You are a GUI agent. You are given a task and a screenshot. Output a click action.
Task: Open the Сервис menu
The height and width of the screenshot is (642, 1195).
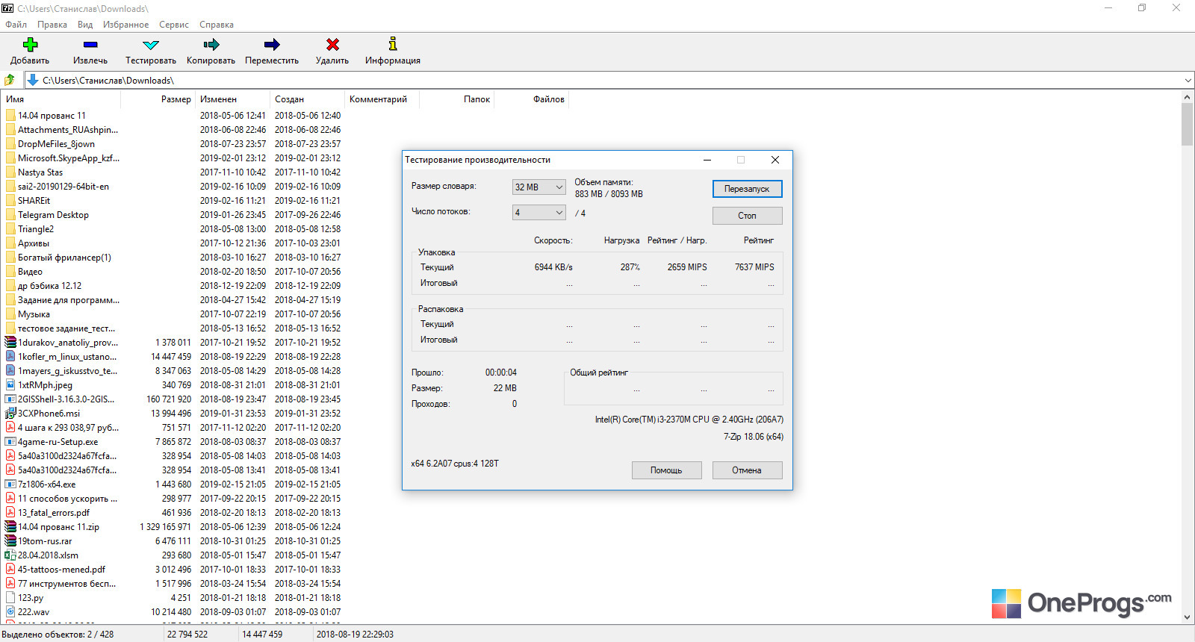point(174,25)
